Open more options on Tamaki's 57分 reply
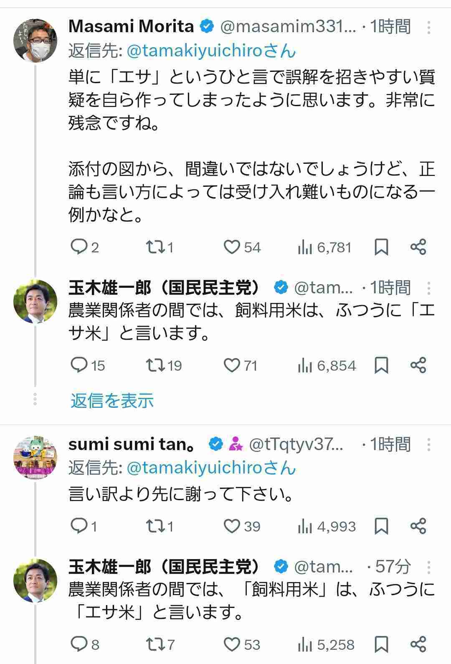The width and height of the screenshot is (451, 664). click(x=428, y=567)
